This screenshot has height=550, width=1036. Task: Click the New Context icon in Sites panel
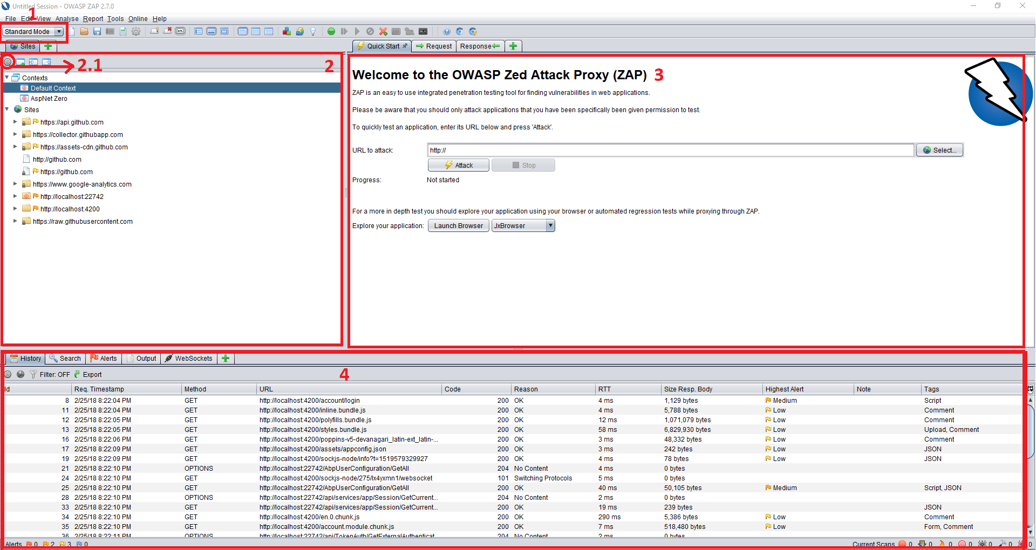click(x=21, y=62)
